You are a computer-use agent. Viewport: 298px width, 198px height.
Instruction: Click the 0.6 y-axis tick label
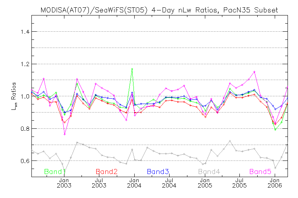pyautogui.click(x=25, y=161)
